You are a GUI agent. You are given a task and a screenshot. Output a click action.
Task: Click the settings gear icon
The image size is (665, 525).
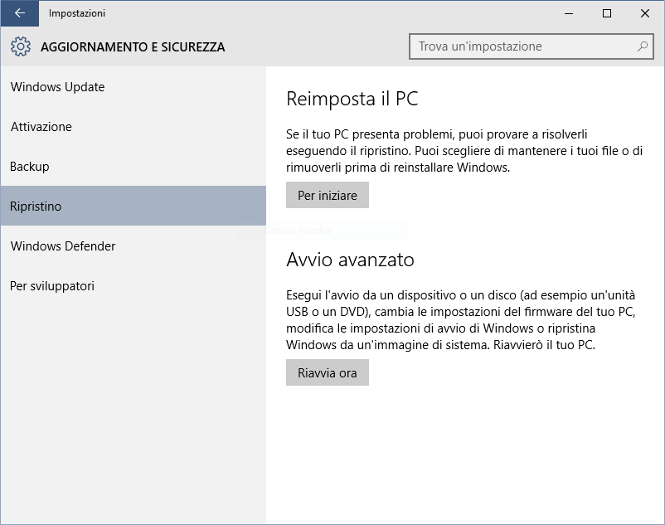click(21, 46)
